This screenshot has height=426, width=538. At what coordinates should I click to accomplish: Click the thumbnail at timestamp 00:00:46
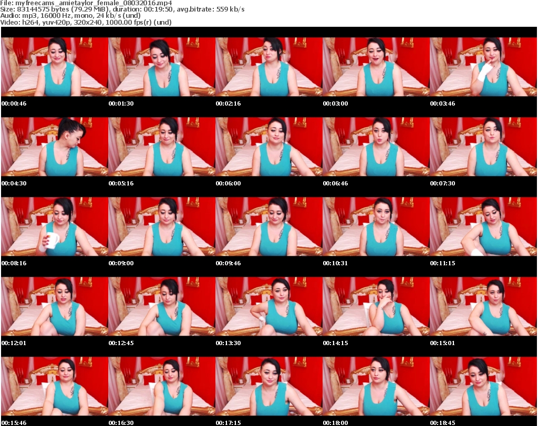[x=55, y=67]
